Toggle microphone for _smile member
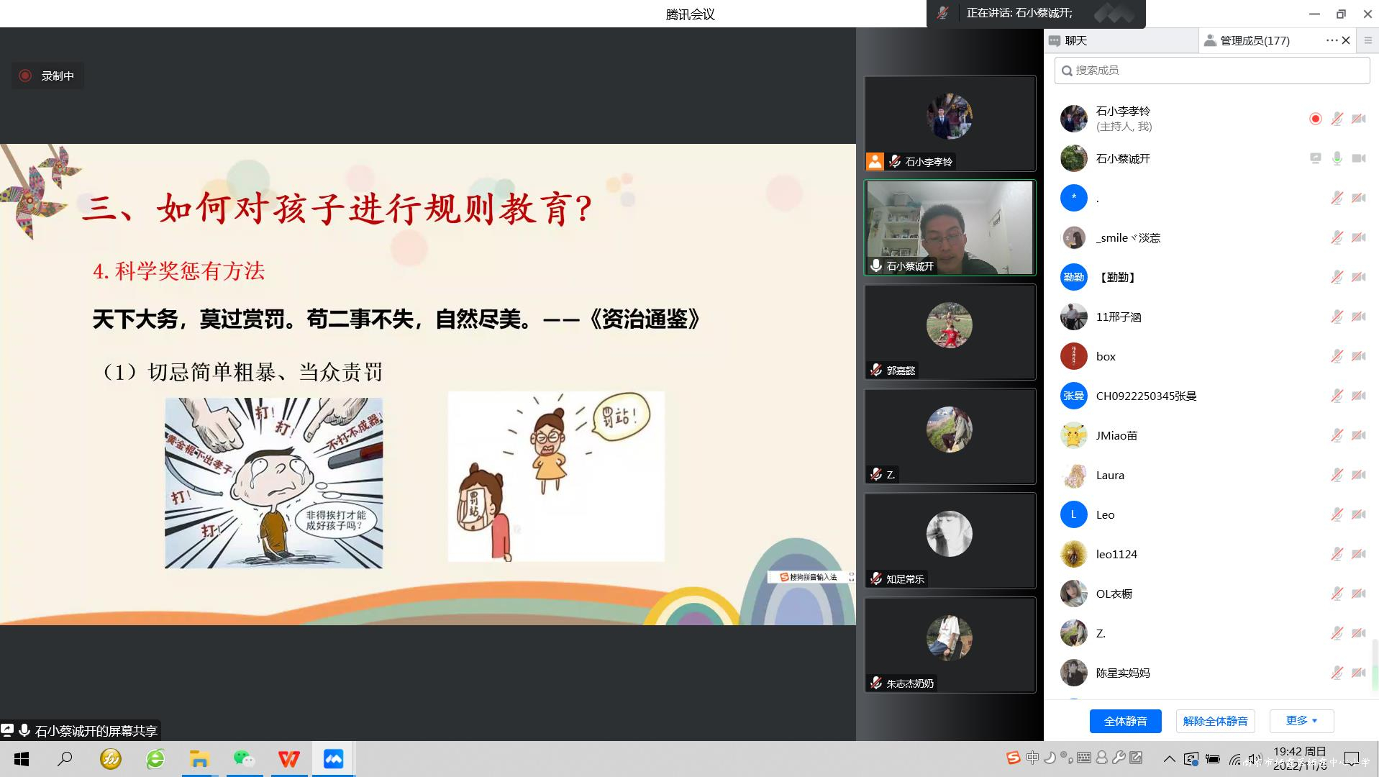The width and height of the screenshot is (1379, 777). click(1337, 237)
